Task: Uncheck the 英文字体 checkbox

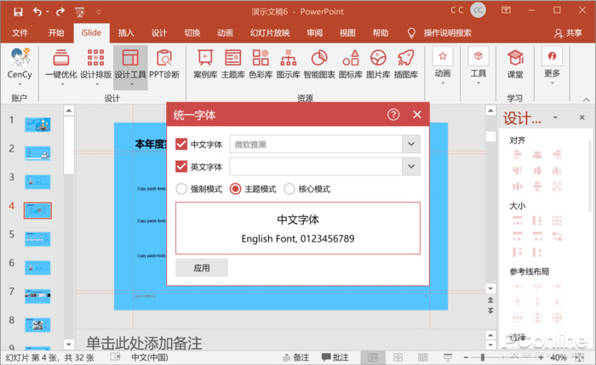Action: click(x=181, y=167)
